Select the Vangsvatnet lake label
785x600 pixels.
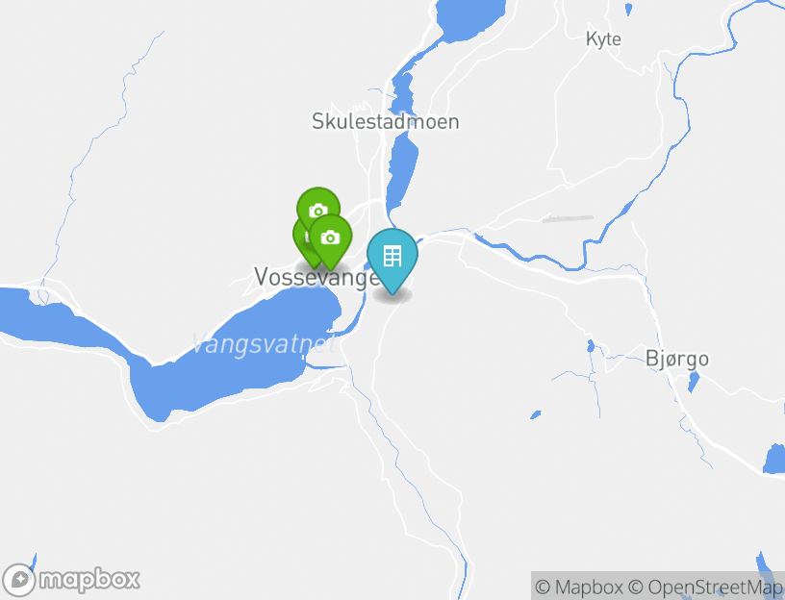tap(264, 344)
